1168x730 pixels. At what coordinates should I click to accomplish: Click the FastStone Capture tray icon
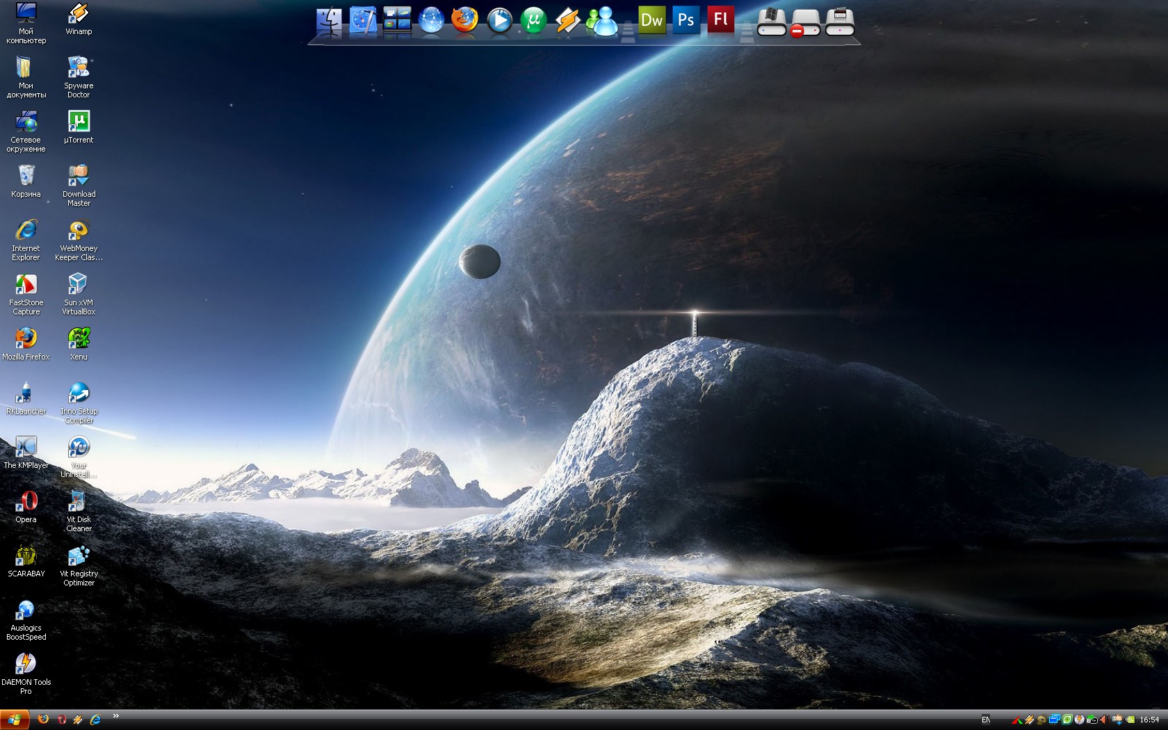click(1017, 720)
